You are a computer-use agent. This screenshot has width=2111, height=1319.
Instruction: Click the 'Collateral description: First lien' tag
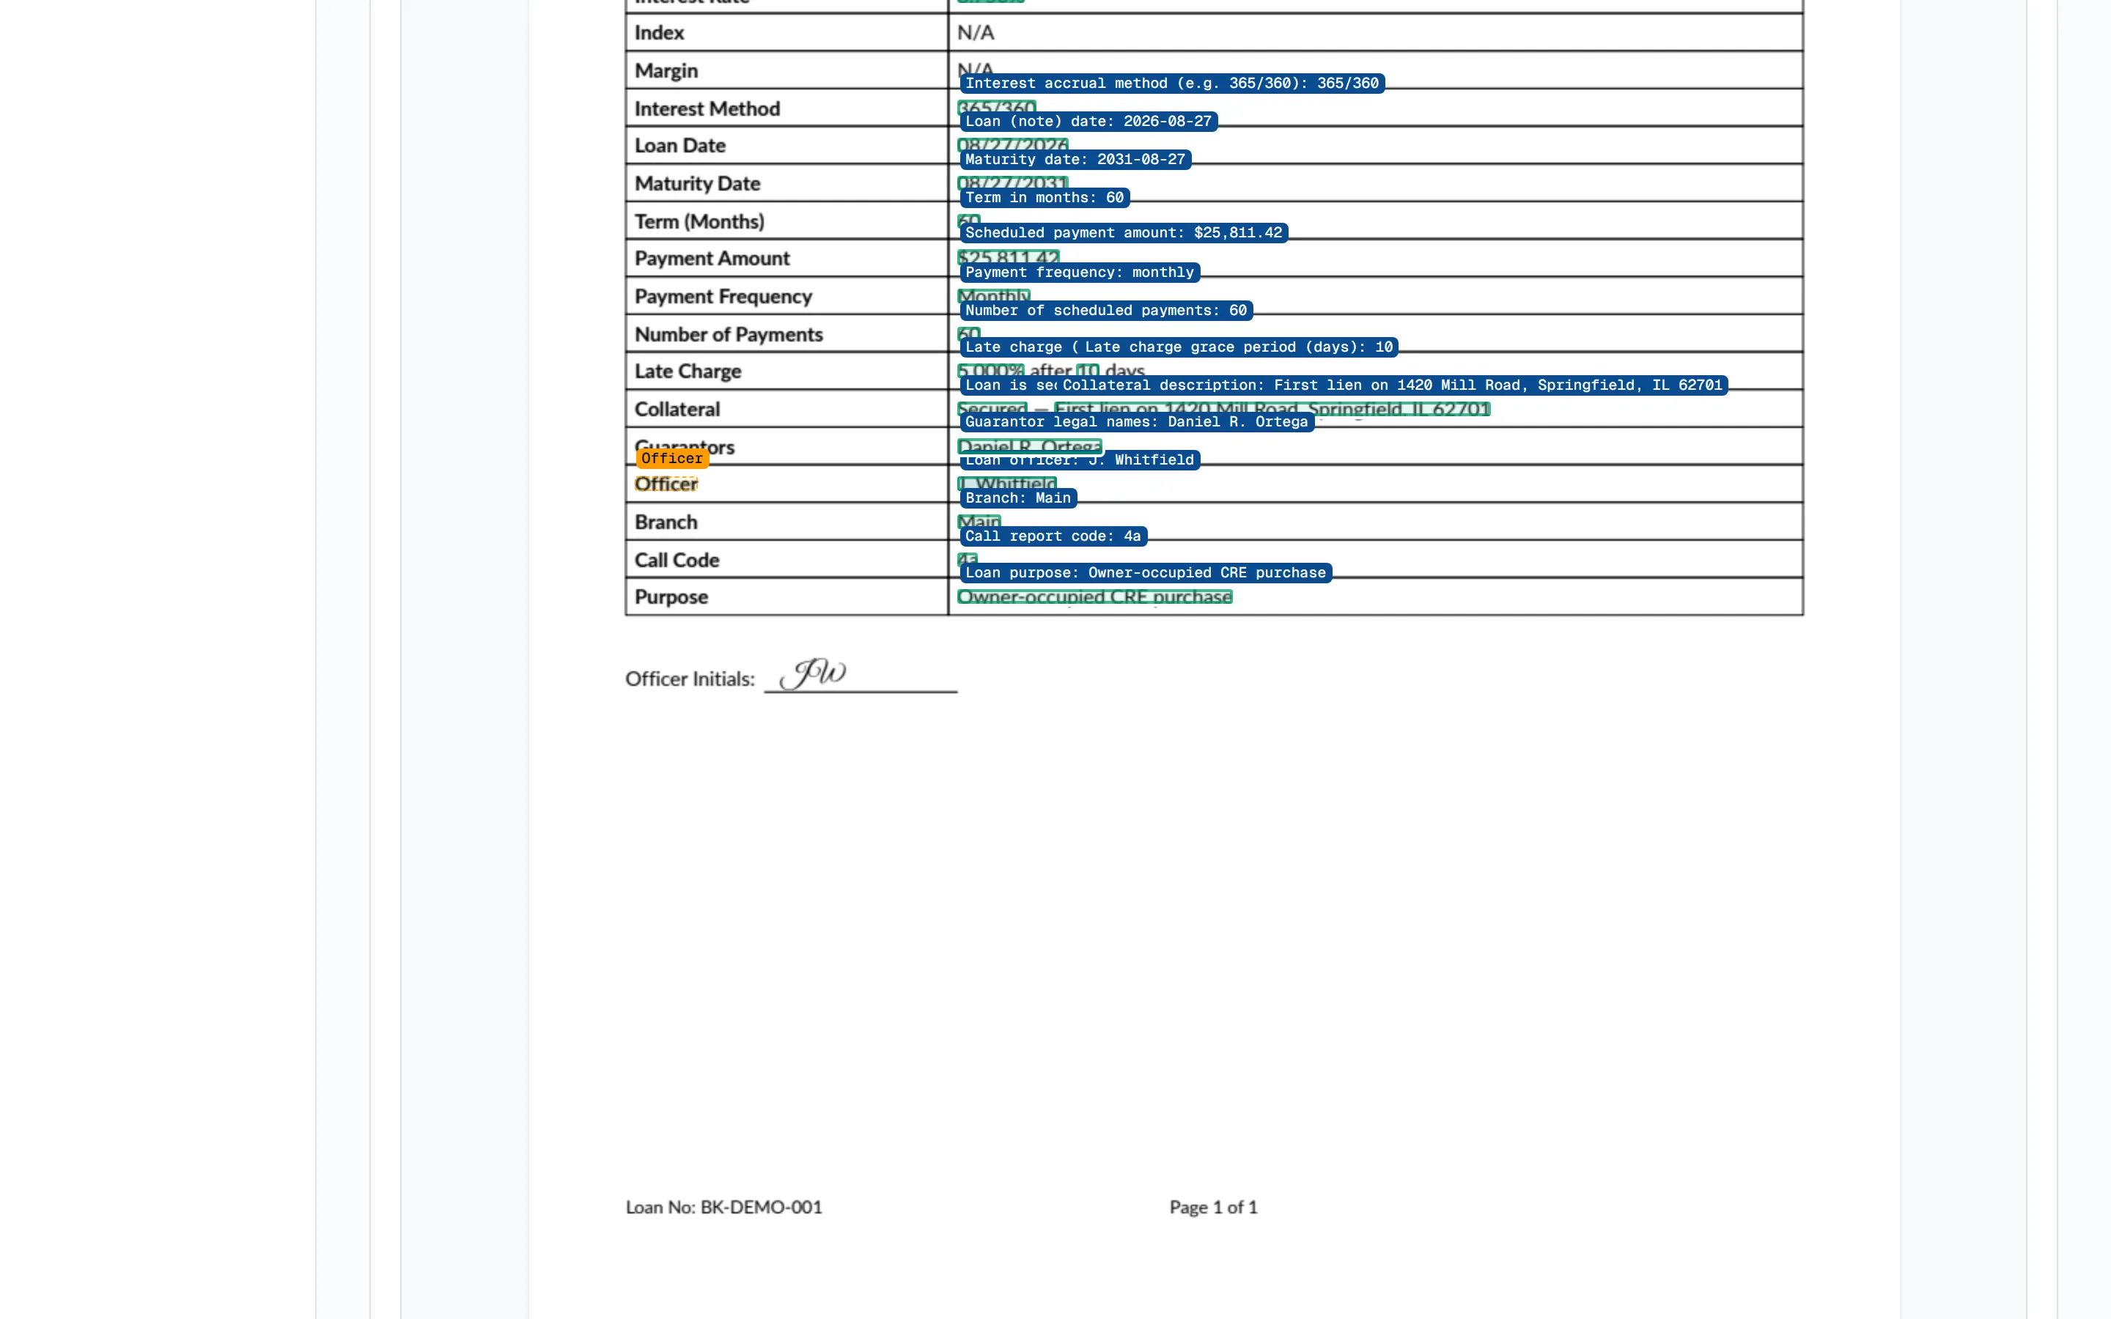coord(1392,385)
